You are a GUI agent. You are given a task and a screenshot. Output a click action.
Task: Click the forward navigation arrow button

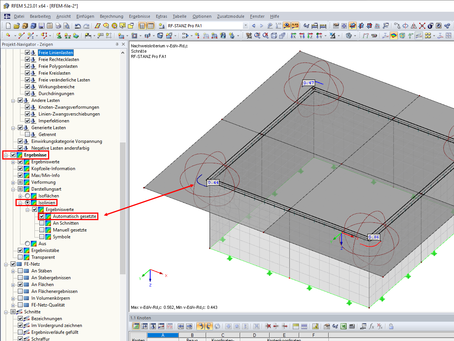tap(261, 25)
